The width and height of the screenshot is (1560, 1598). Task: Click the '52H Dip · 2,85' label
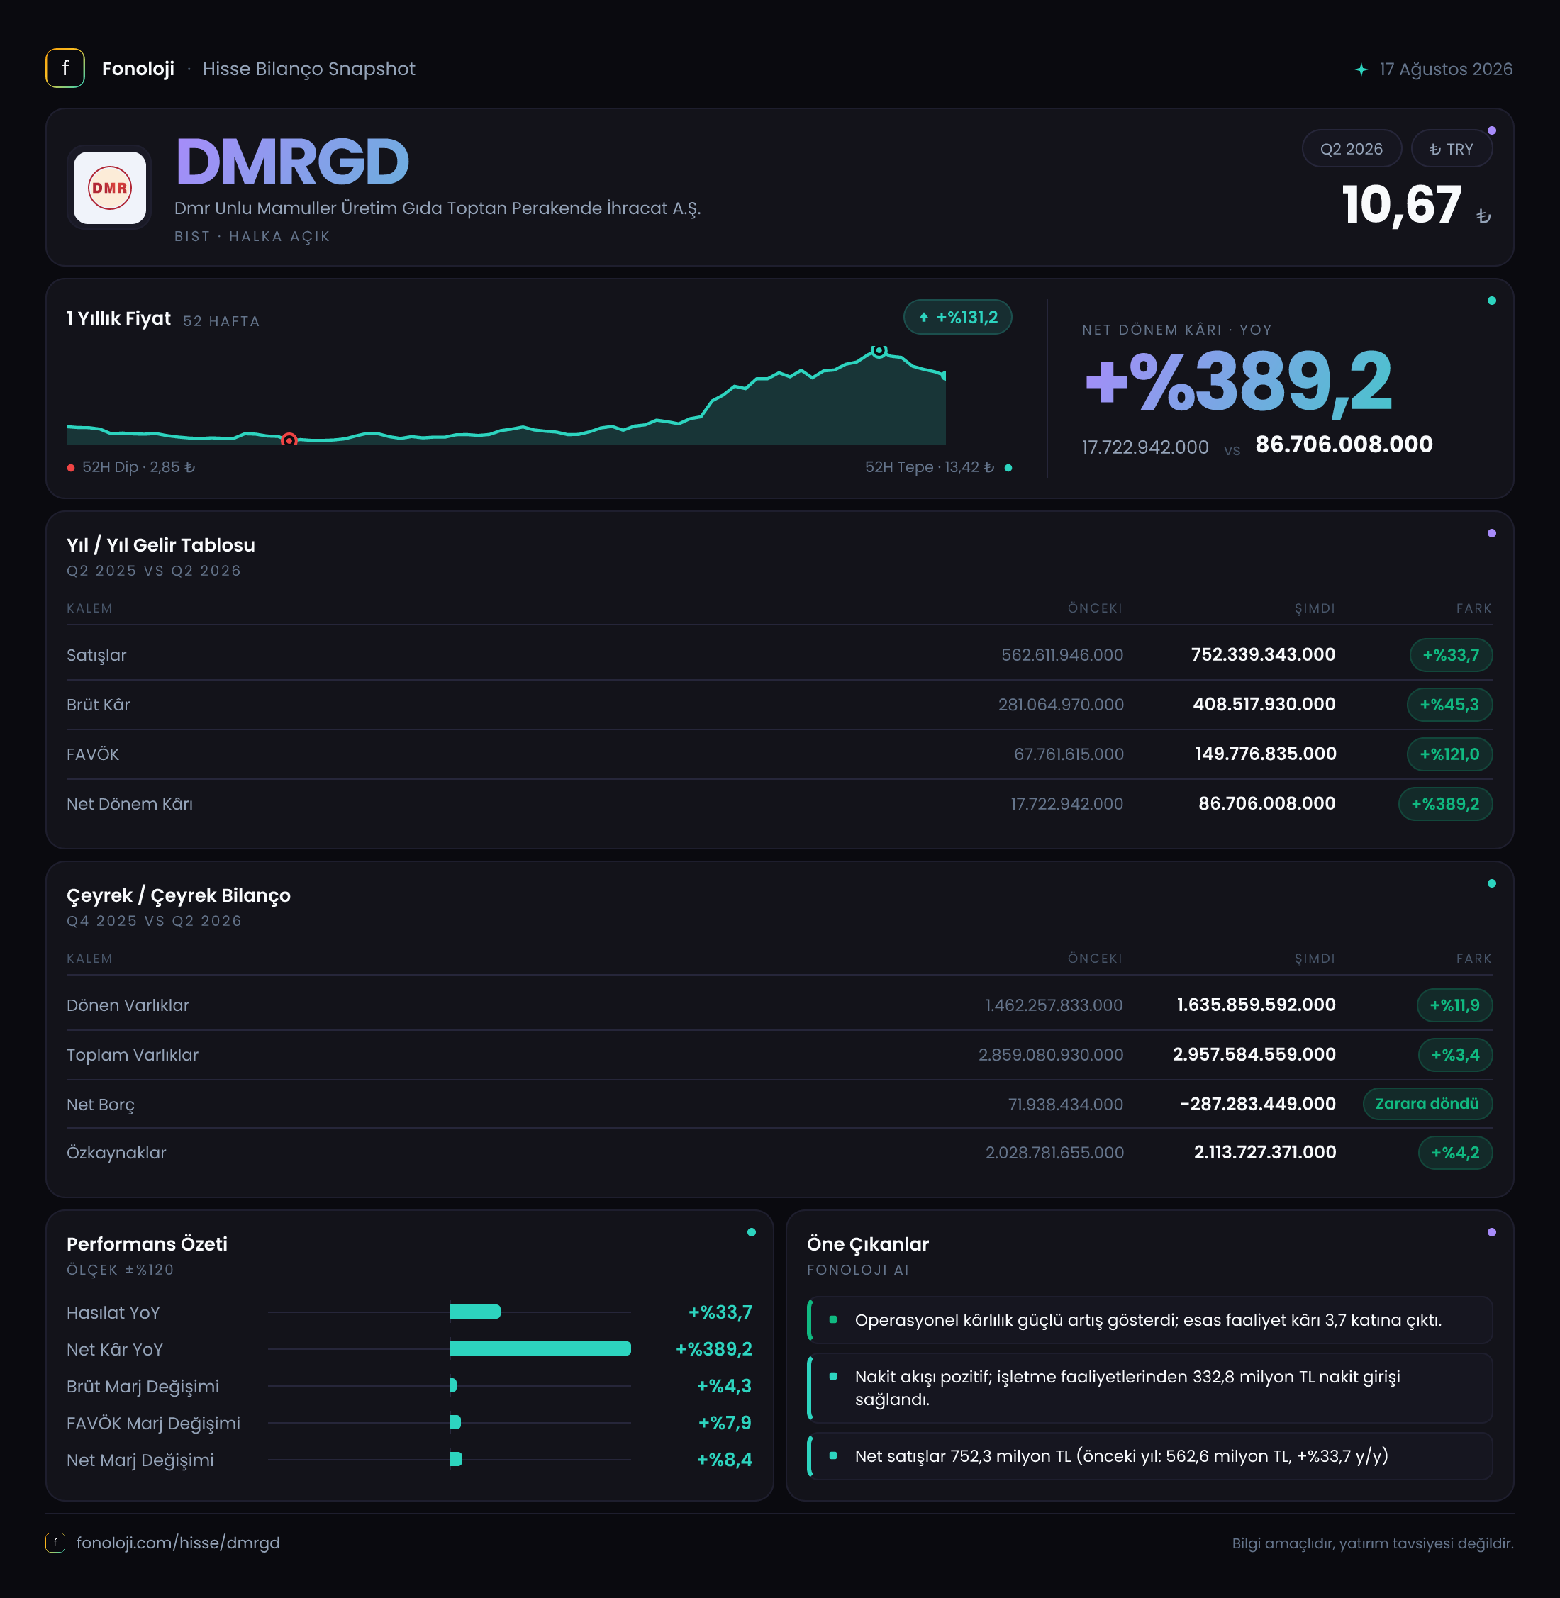click(138, 468)
